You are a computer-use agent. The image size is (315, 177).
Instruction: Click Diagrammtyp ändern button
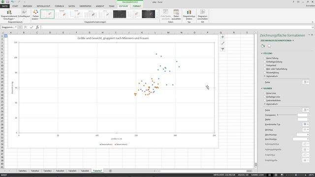[x=189, y=14]
